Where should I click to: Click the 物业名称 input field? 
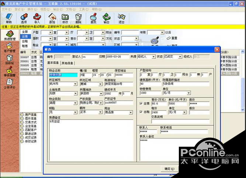click(x=63, y=75)
